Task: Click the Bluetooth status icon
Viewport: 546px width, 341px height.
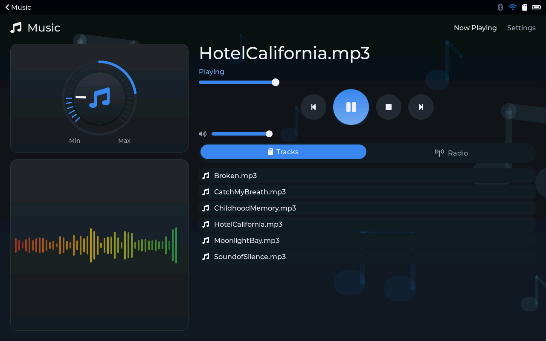Action: click(500, 7)
